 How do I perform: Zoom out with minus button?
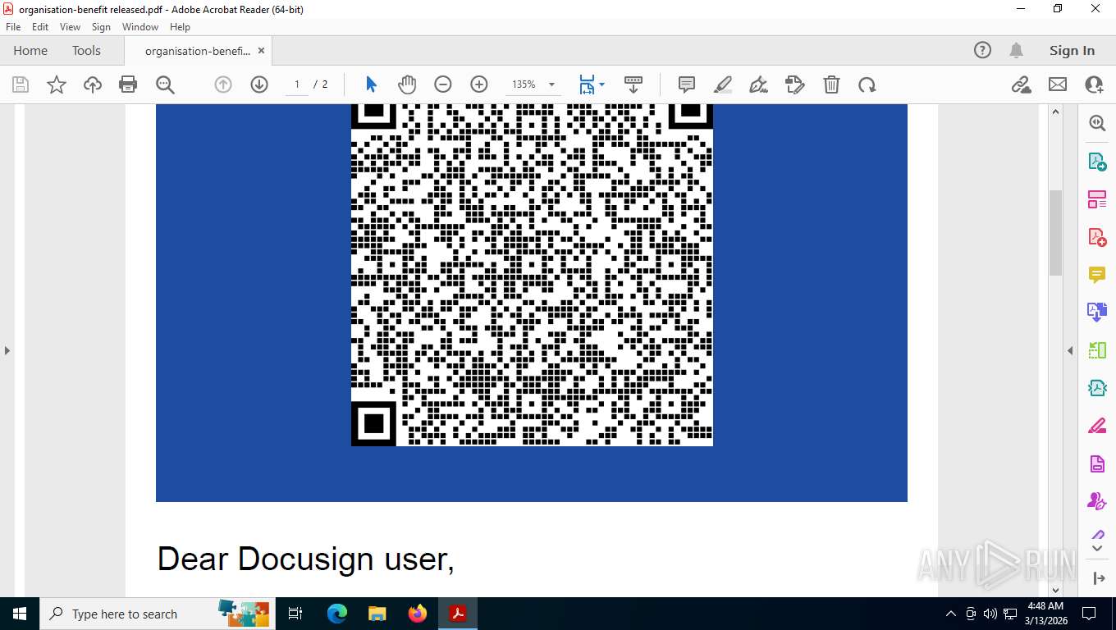tap(443, 84)
